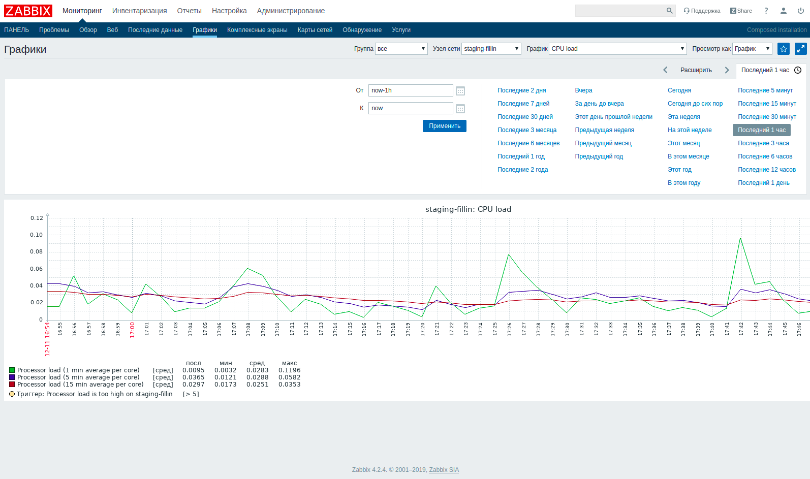Viewport: 810px width, 479px height.
Task: Click the To field with now
Action: pos(411,108)
